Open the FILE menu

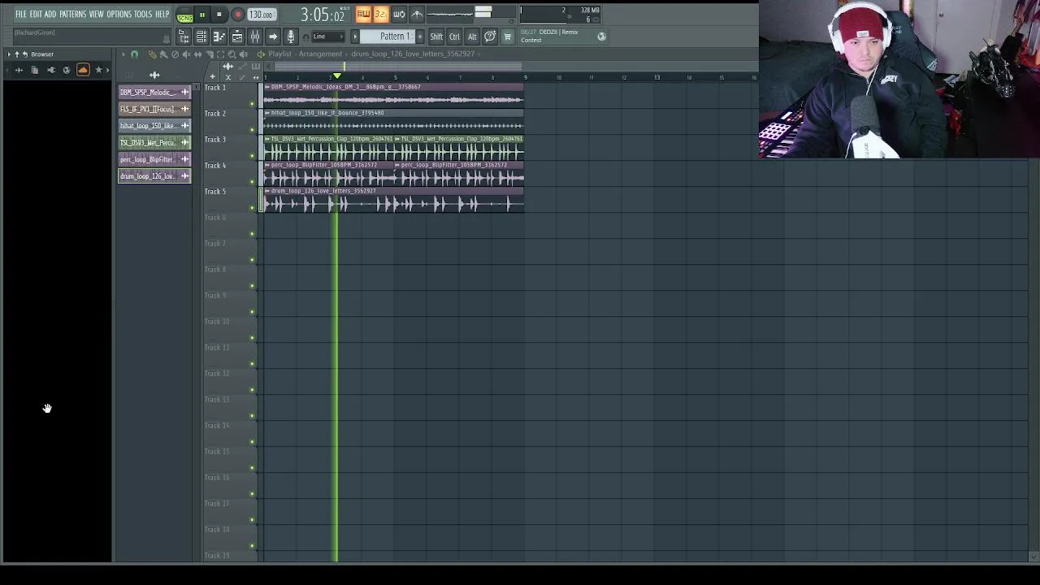coord(21,15)
